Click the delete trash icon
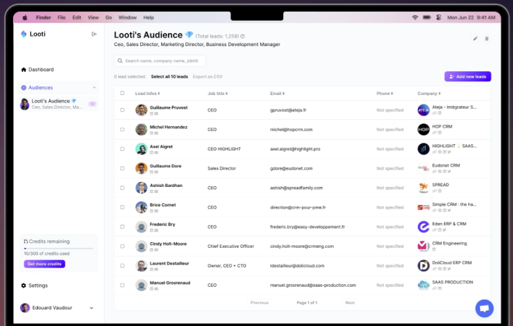The height and width of the screenshot is (326, 513). click(487, 38)
